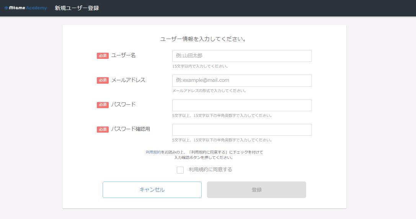Image resolution: width=416 pixels, height=219 pixels.
Task: Focus the パスワード確認用 input field
Action: (242, 130)
